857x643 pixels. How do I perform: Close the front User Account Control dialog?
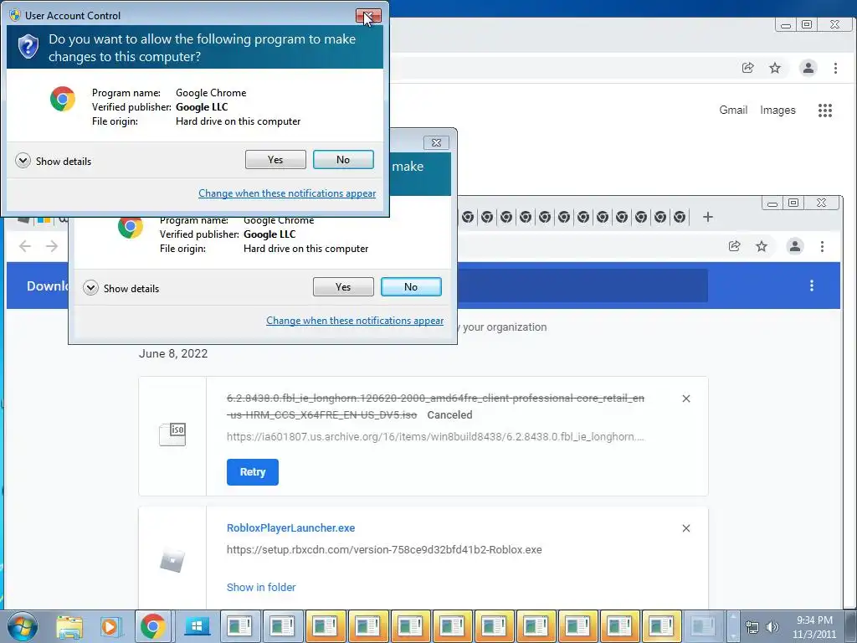point(368,15)
